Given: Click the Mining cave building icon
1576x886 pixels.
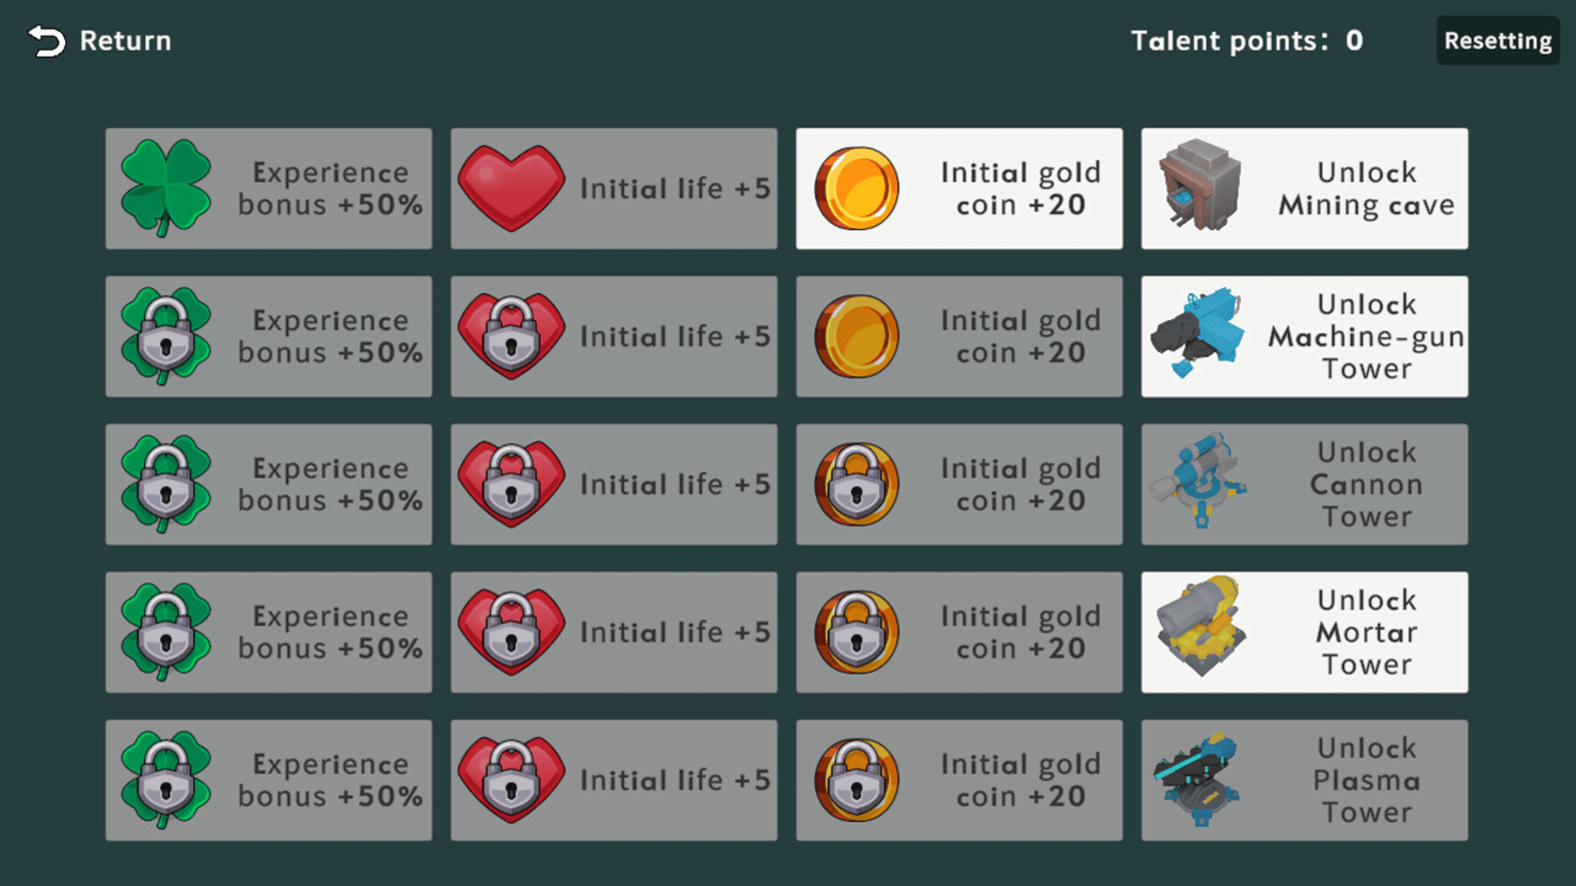Looking at the screenshot, I should 1199,185.
